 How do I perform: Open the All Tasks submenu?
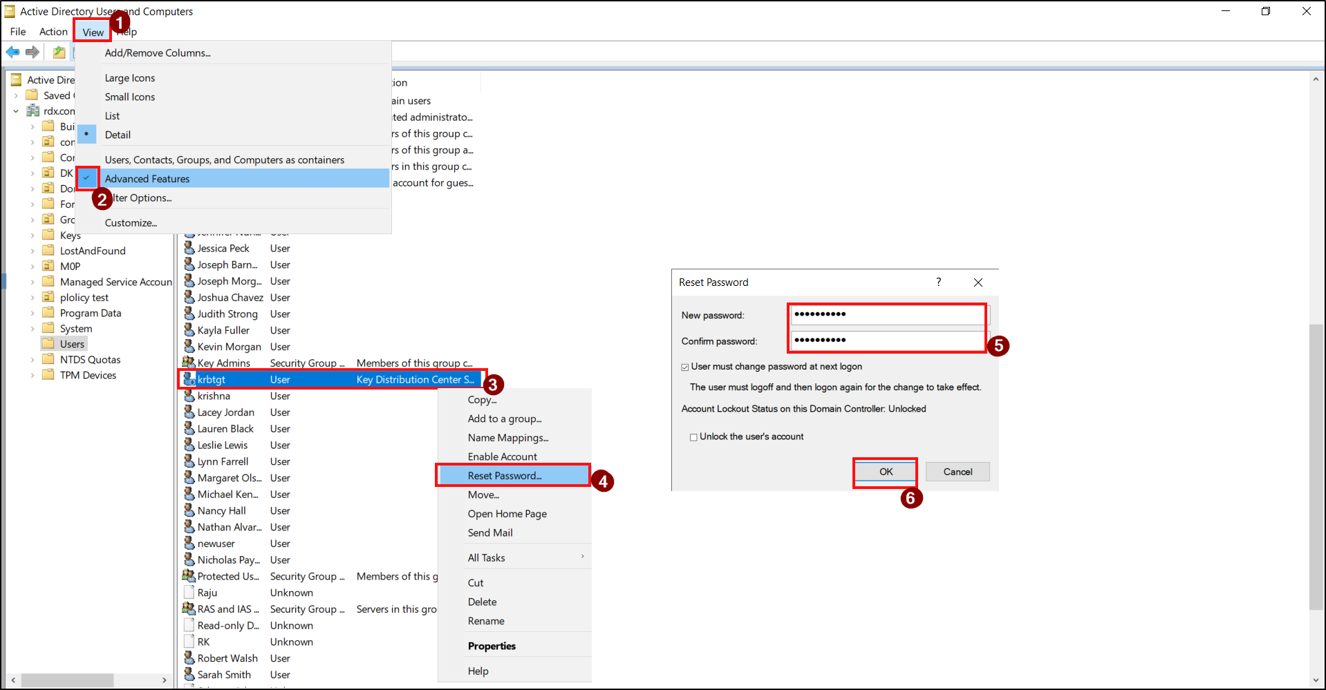(486, 557)
